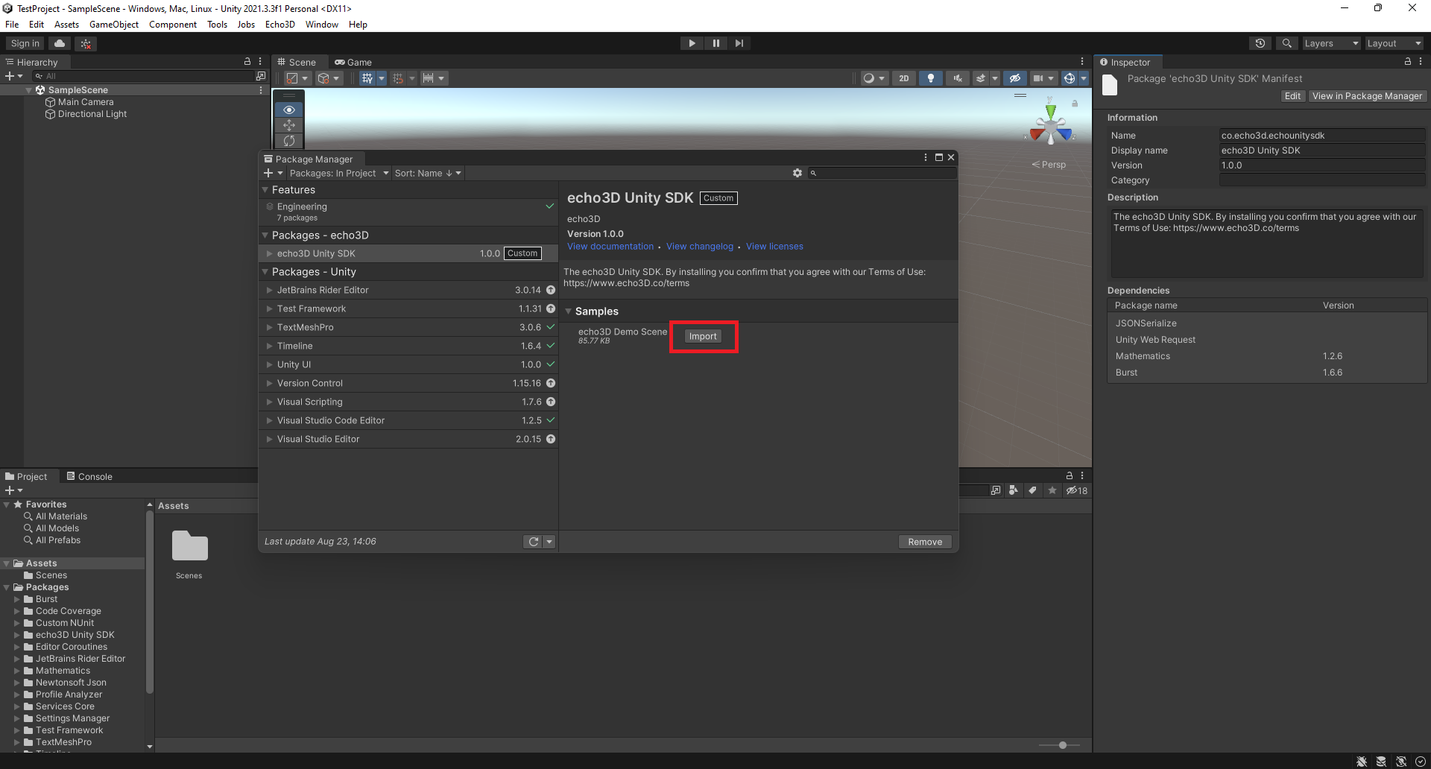Open the SampleScene row options menu
Image resolution: width=1431 pixels, height=769 pixels.
(x=261, y=90)
